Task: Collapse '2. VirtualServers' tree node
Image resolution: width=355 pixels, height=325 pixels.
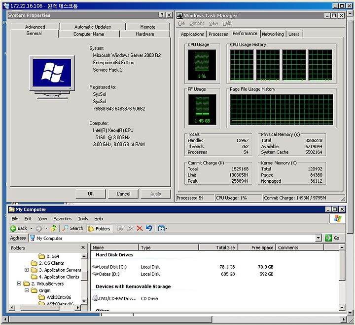Action: pyautogui.click(x=19, y=284)
